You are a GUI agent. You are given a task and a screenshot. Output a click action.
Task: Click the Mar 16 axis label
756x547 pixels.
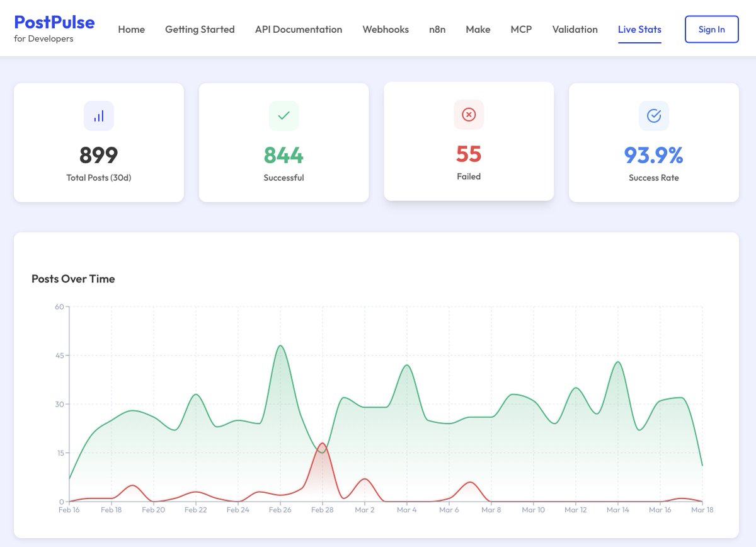click(x=660, y=510)
